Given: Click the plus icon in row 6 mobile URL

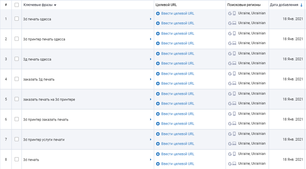Looking at the screenshot, I should click(158, 114).
